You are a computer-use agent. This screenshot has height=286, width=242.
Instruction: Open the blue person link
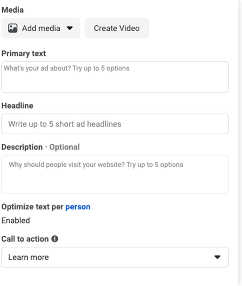(78, 207)
